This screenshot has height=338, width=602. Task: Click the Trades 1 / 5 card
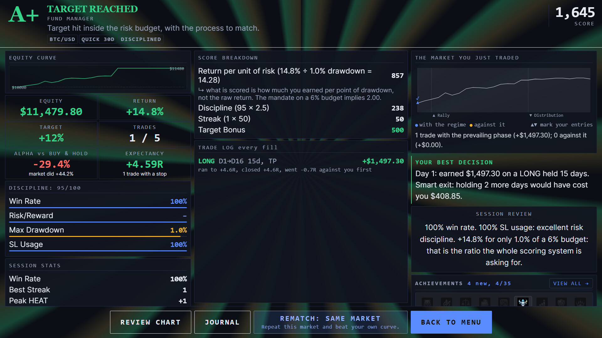[x=145, y=134]
